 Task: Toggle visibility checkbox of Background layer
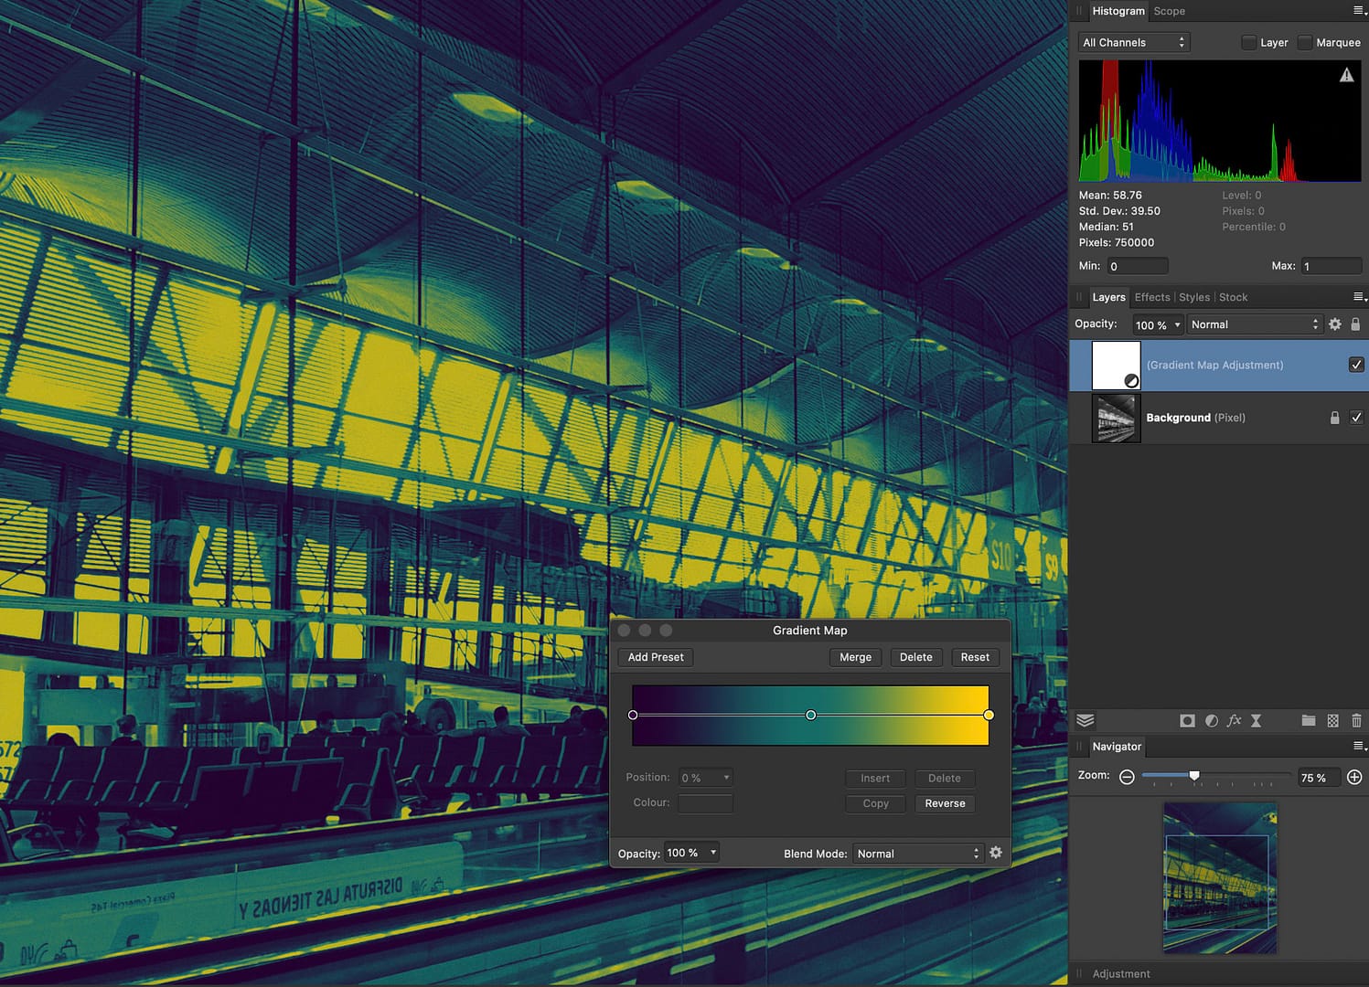tap(1356, 418)
